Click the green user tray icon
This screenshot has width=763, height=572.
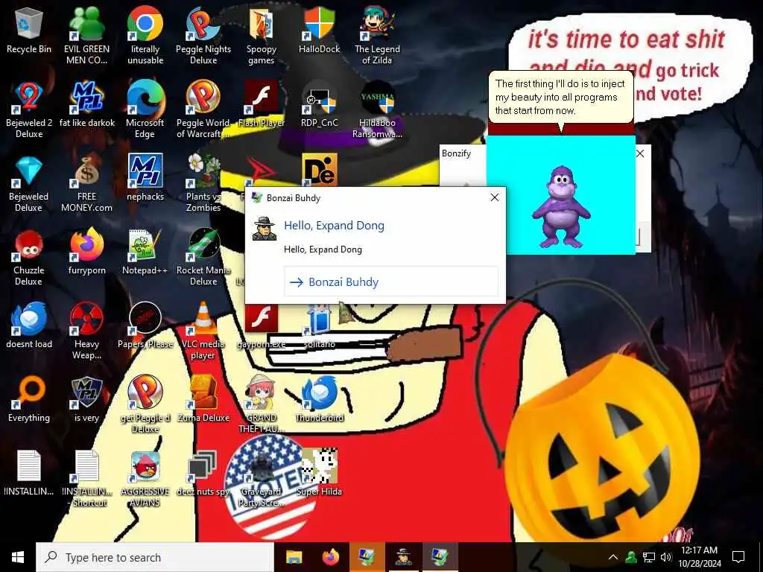631,557
